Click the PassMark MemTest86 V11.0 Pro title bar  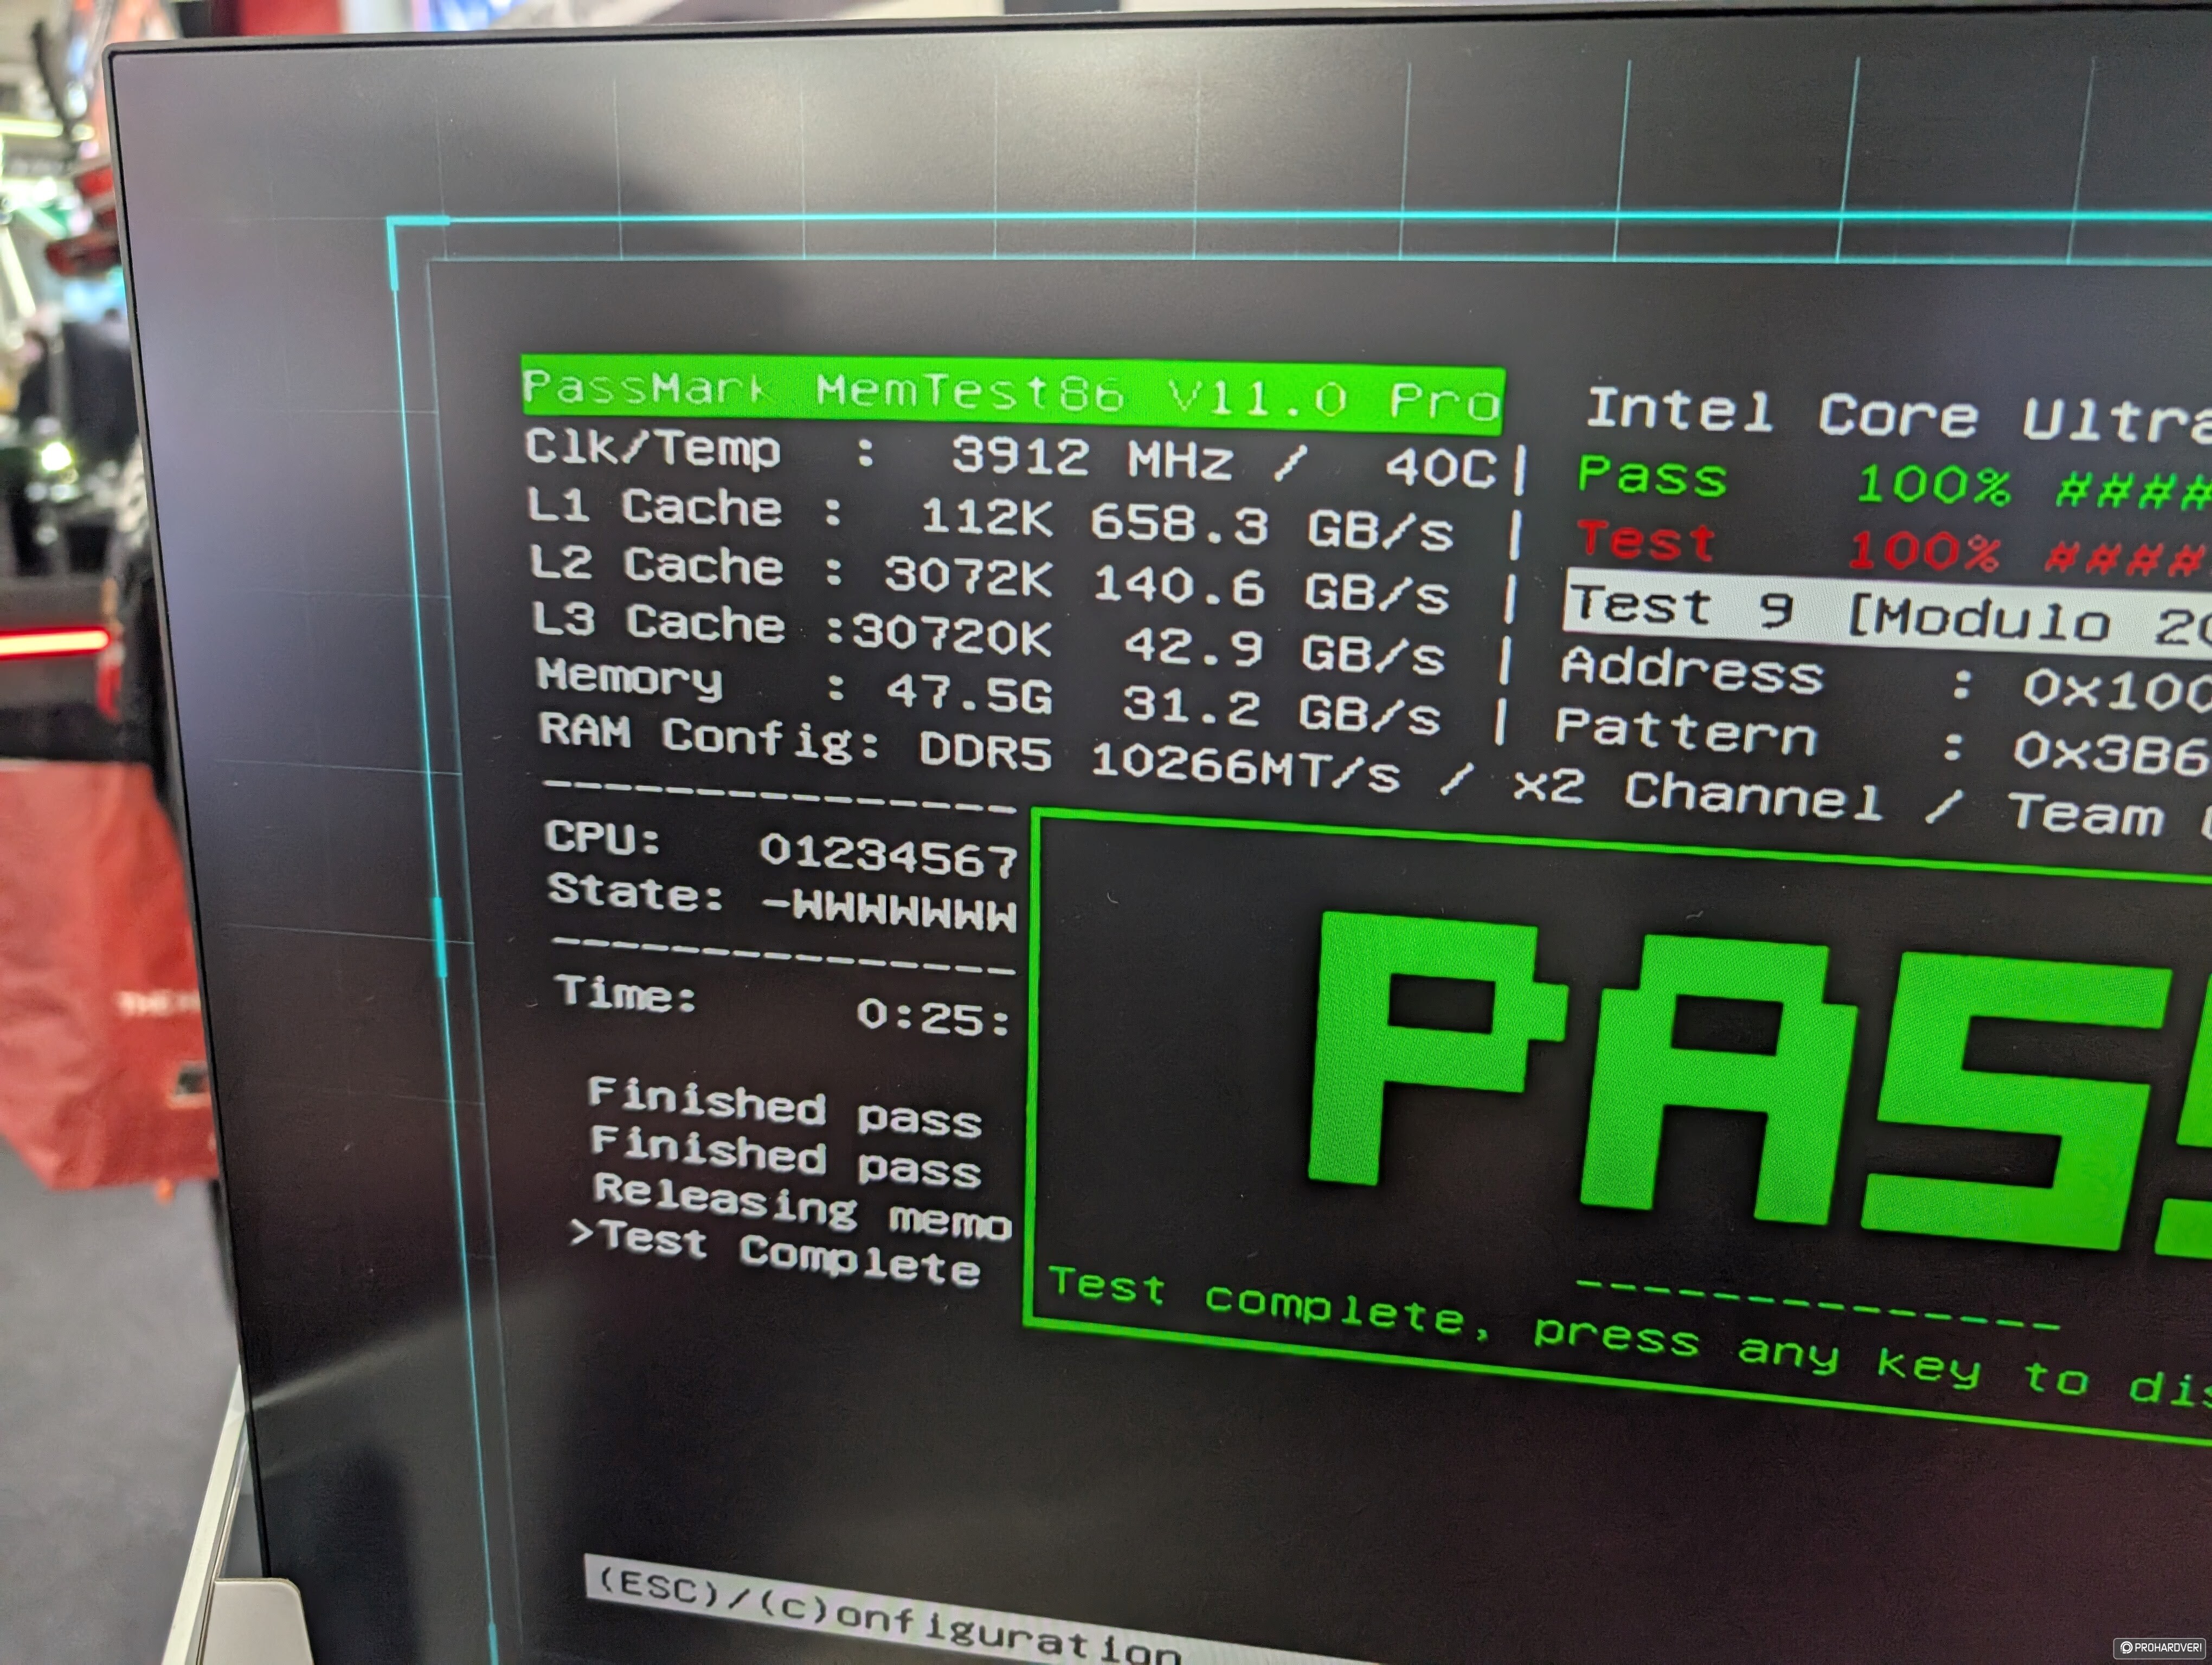pyautogui.click(x=1012, y=395)
